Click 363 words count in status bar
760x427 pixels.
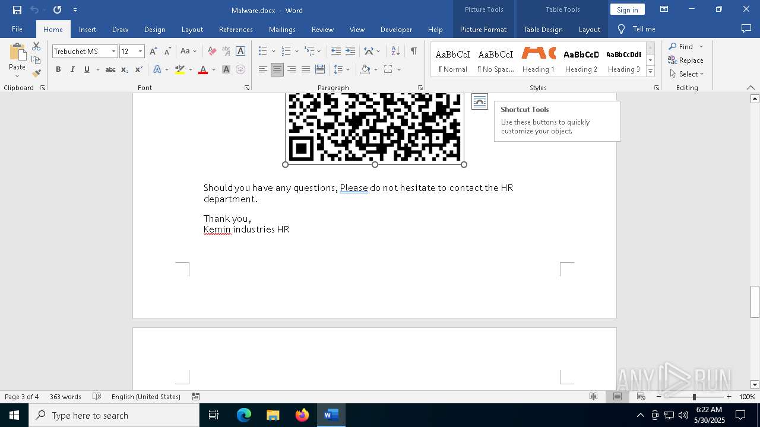[x=65, y=397]
